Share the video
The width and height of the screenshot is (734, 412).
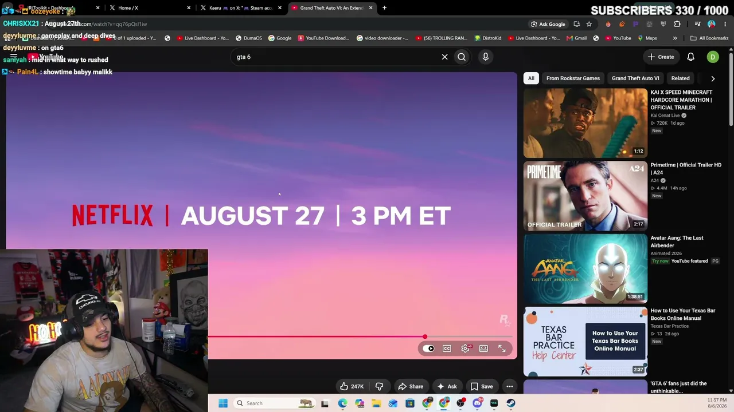(x=411, y=386)
